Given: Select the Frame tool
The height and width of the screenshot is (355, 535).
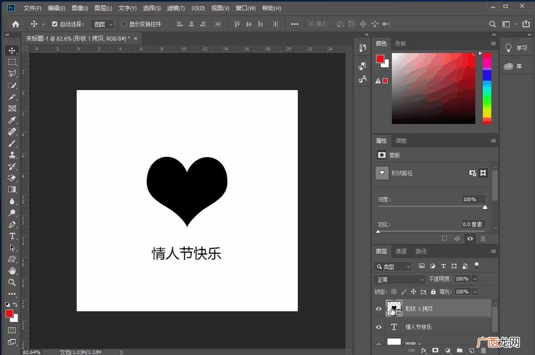Looking at the screenshot, I should pos(12,108).
